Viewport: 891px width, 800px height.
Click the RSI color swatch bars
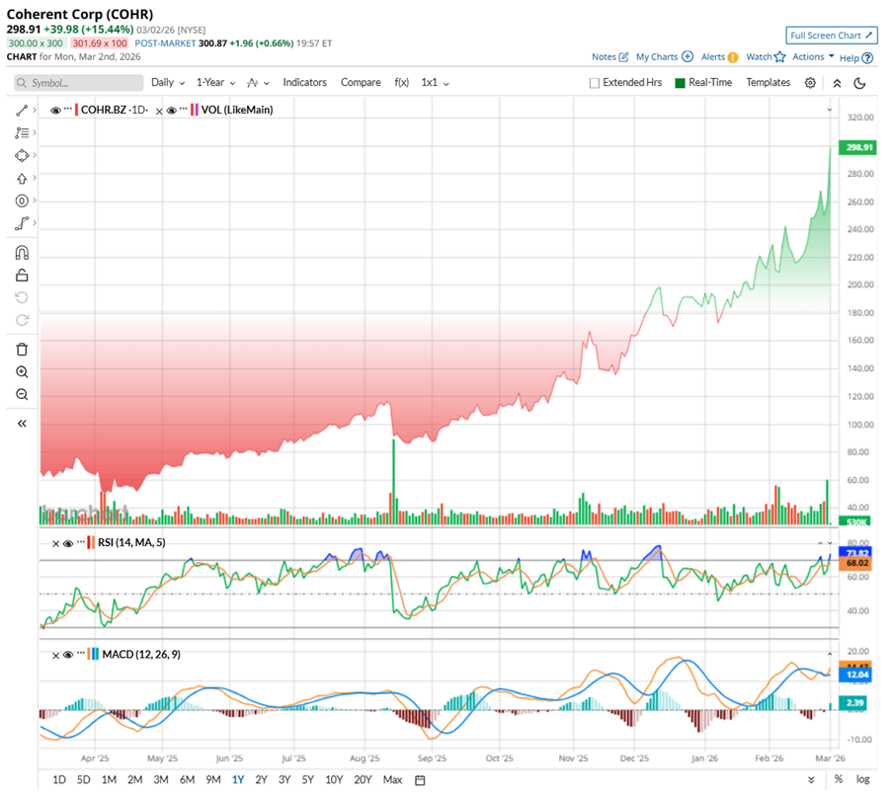pyautogui.click(x=91, y=542)
